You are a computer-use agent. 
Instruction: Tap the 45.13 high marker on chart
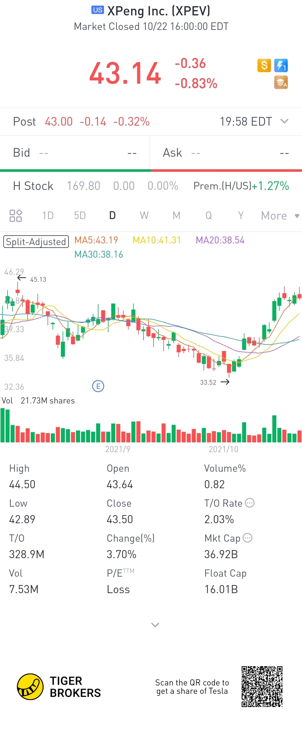point(38,279)
